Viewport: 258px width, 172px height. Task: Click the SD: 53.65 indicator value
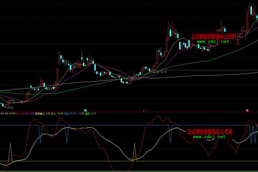tap(10, 113)
